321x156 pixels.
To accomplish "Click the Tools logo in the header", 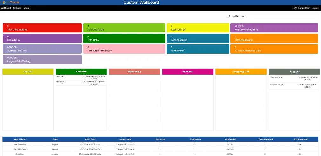I will (x=10, y=2).
